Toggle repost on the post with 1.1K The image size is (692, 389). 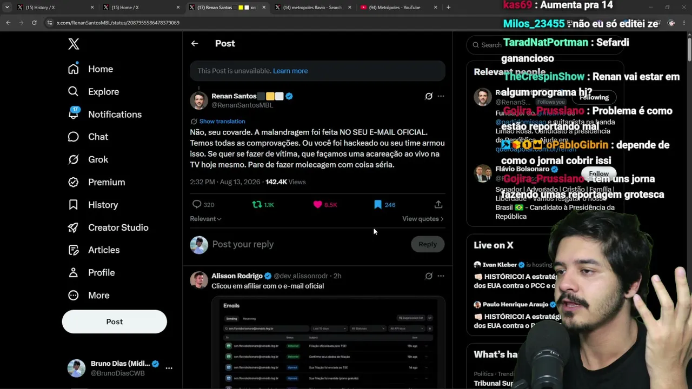(263, 205)
